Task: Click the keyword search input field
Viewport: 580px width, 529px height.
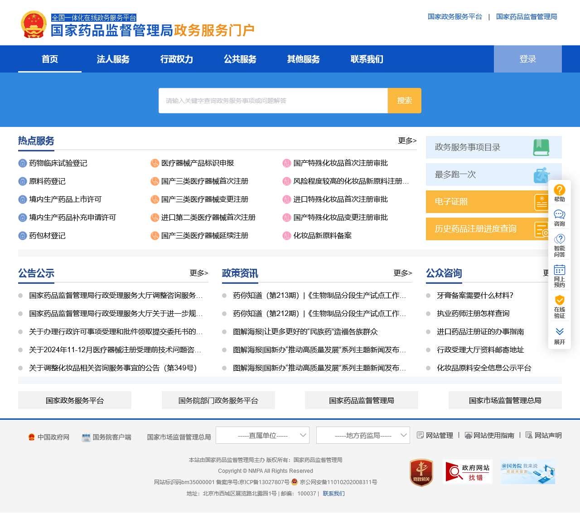Action: click(x=273, y=101)
